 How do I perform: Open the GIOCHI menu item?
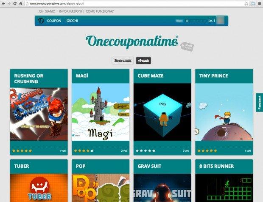[72, 21]
